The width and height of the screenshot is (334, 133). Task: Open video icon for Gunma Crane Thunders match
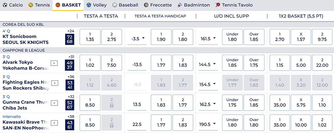[x=54, y=103]
